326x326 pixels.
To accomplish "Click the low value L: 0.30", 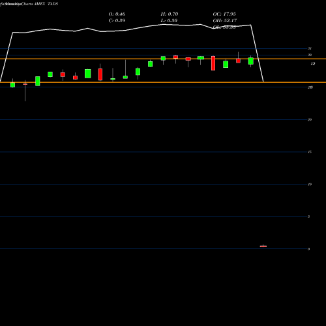I will [x=169, y=21].
